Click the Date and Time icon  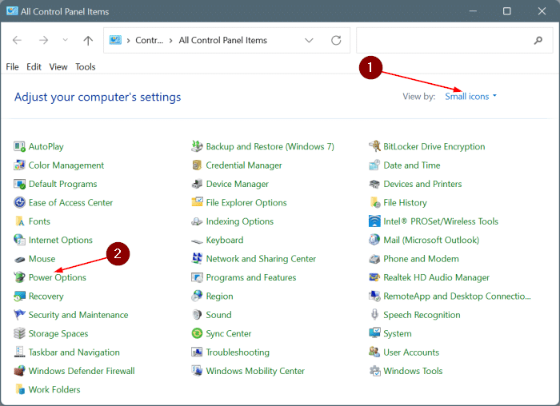pos(374,165)
